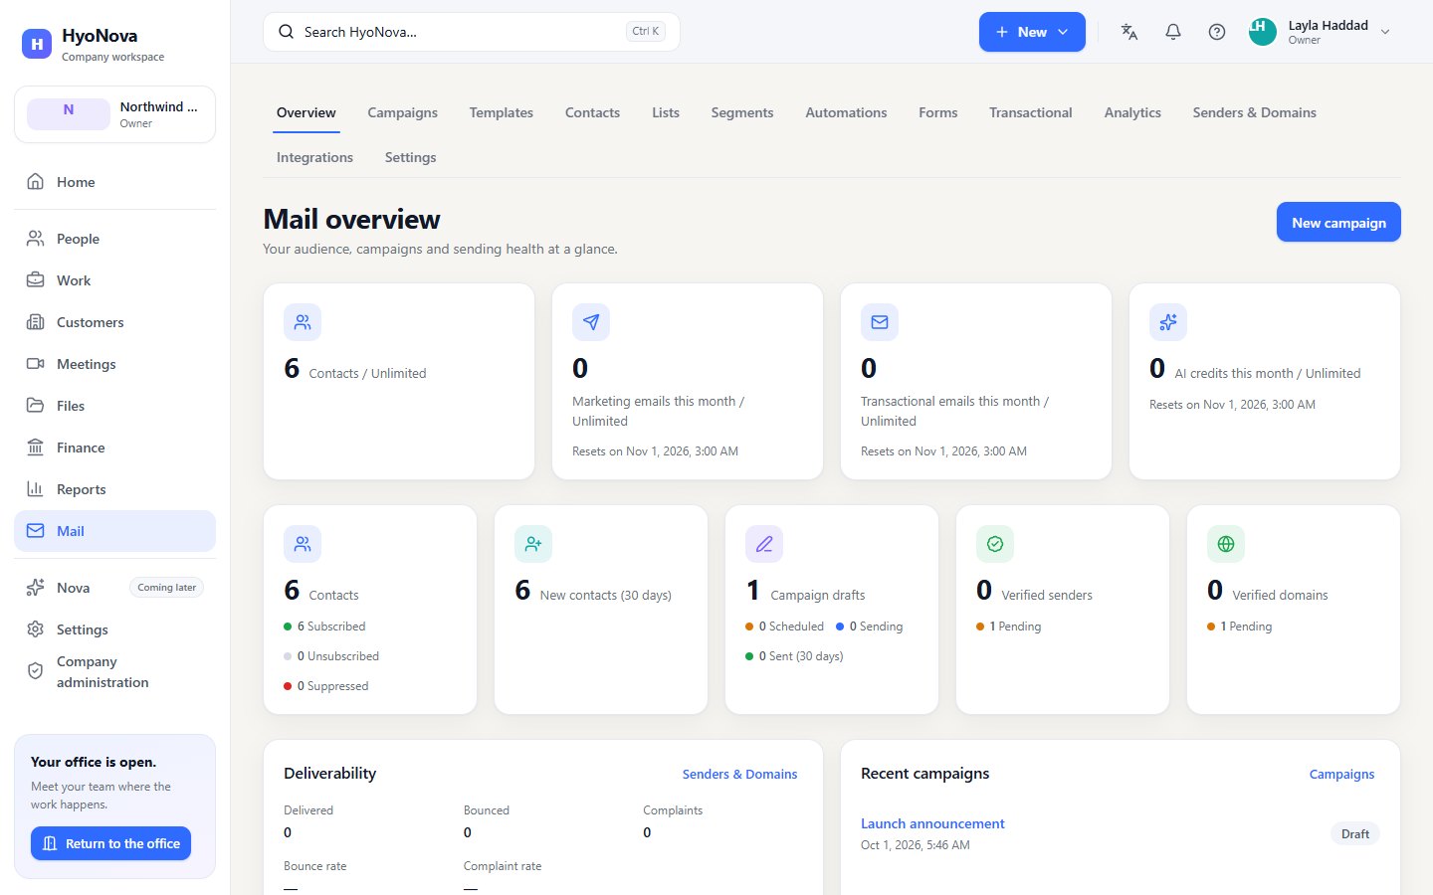Click the Meetings video camera icon
Viewport: 1433px width, 895px height.
click(x=35, y=364)
